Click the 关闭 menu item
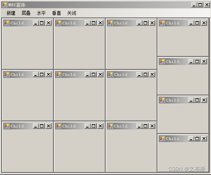The height and width of the screenshot is (175, 211). [x=71, y=13]
